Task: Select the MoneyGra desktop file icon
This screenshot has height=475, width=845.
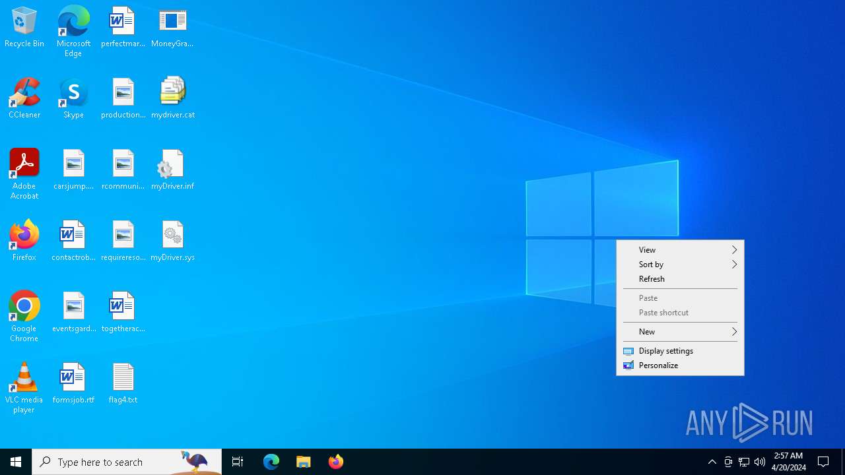Action: [172, 28]
